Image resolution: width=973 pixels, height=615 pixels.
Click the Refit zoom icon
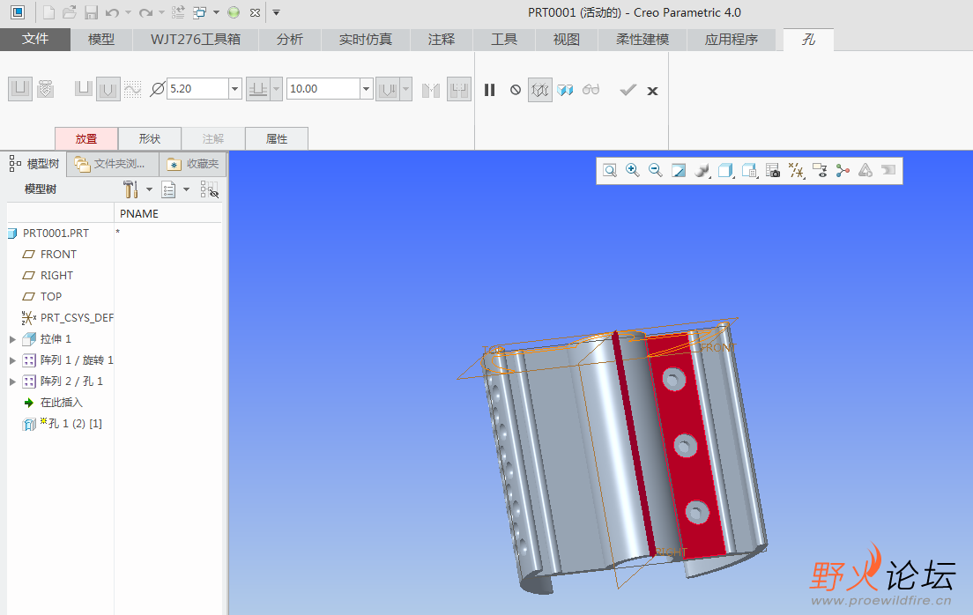pyautogui.click(x=610, y=170)
